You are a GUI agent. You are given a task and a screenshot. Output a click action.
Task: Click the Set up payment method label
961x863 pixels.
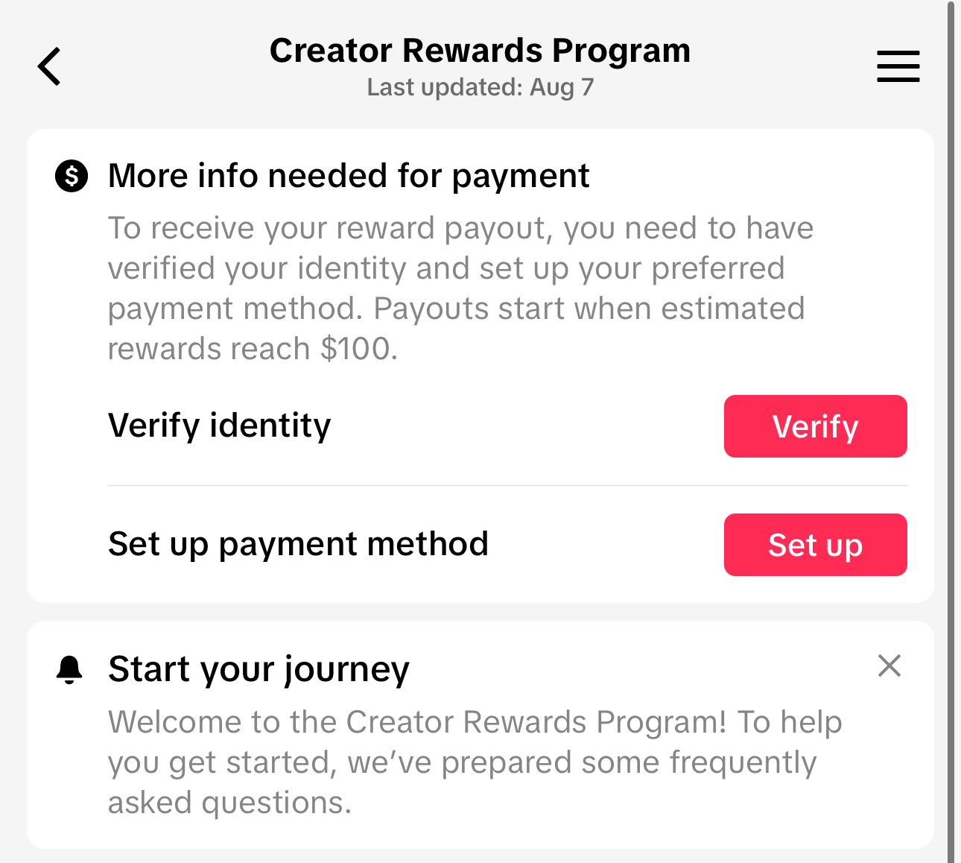(298, 544)
